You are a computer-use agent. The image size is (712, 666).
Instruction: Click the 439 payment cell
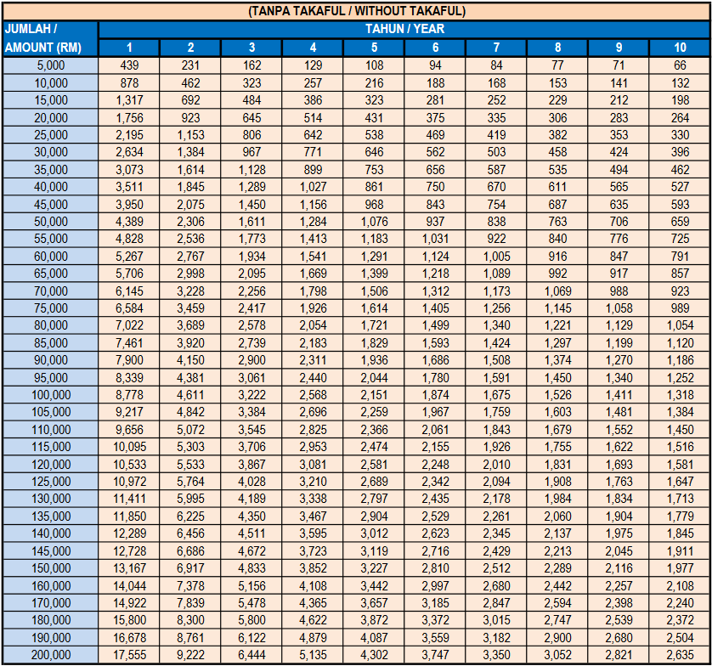[x=129, y=65]
